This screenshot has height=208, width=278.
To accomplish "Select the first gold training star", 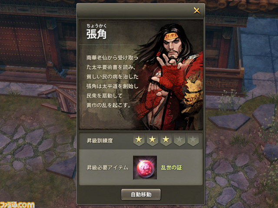I will click(139, 140).
